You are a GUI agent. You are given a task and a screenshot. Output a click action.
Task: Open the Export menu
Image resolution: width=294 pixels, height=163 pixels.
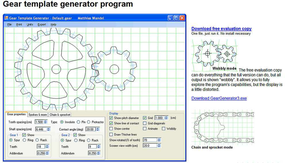(42, 24)
